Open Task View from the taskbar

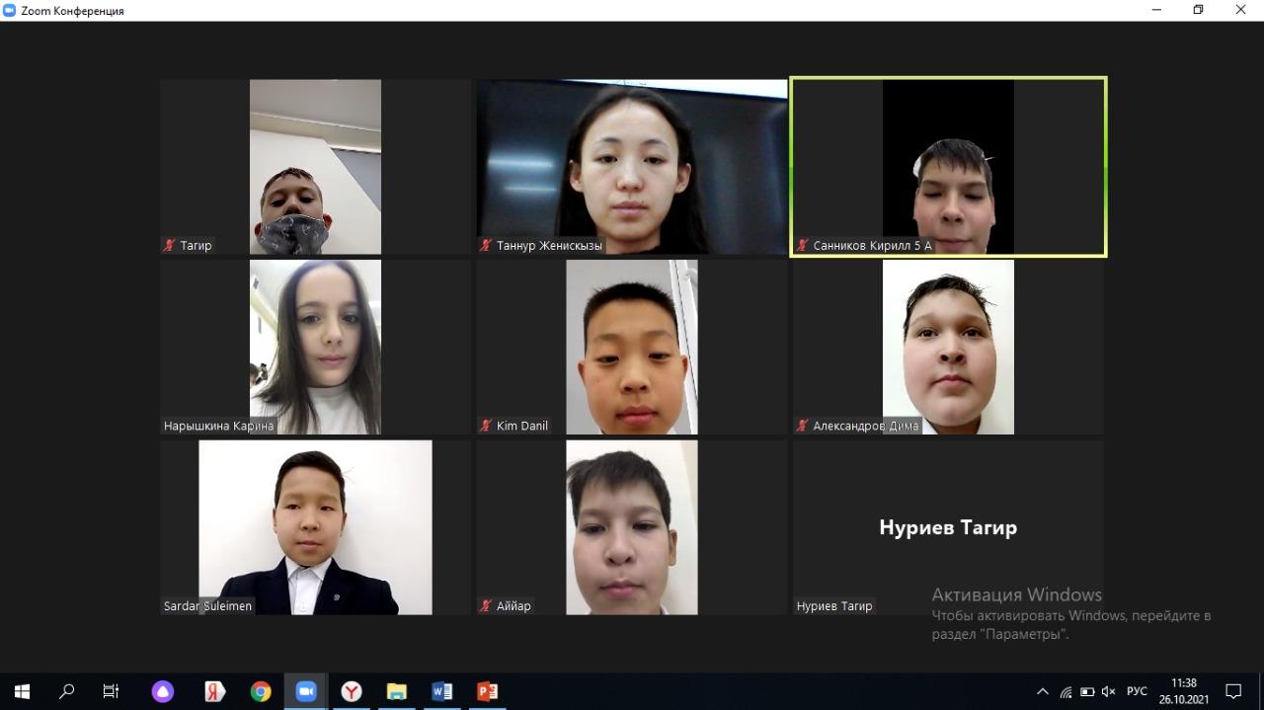point(112,691)
